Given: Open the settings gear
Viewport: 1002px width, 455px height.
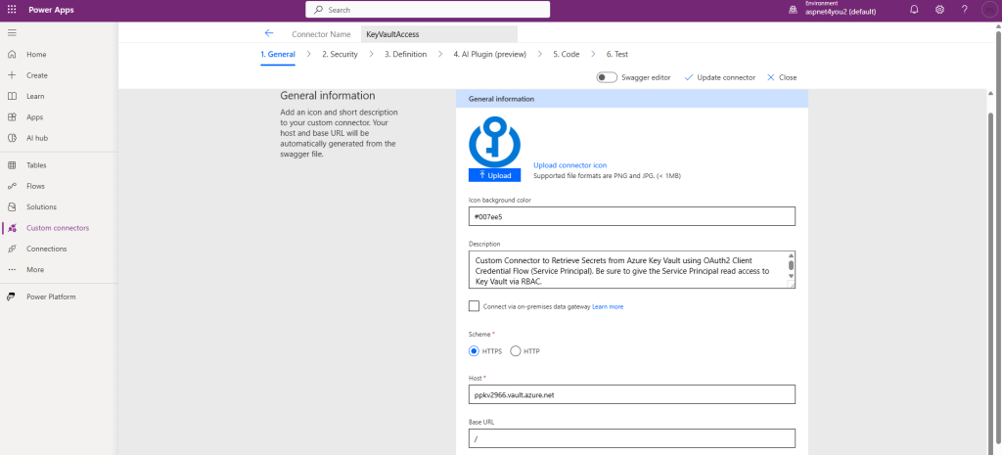Looking at the screenshot, I should tap(939, 10).
